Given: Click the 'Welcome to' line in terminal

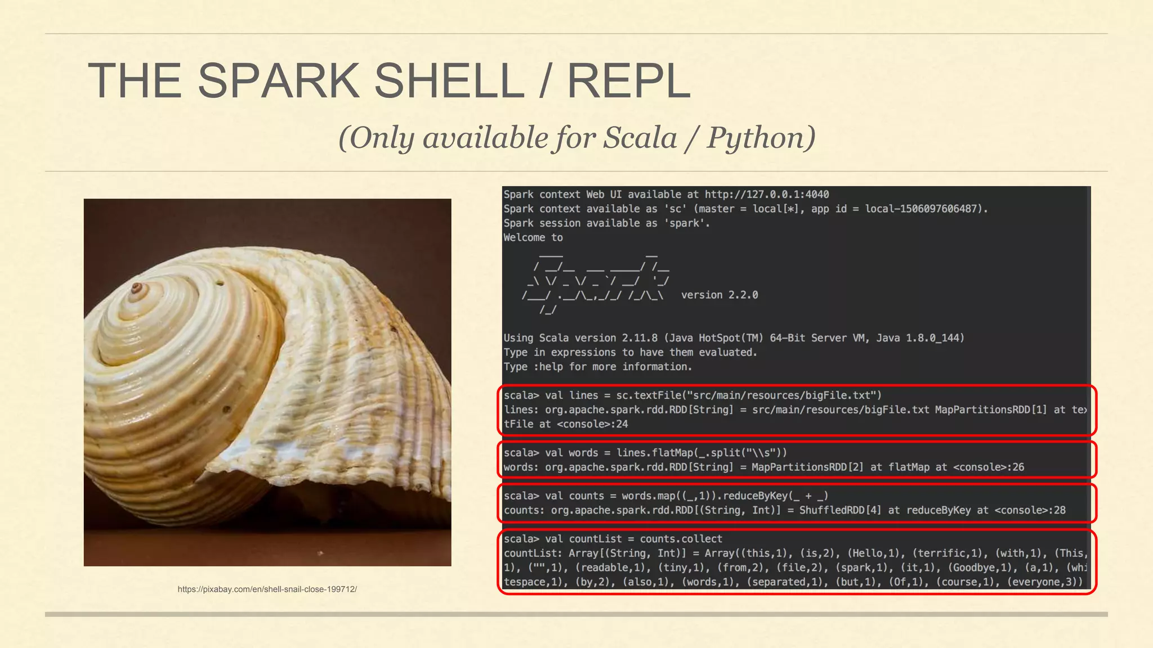Looking at the screenshot, I should point(533,237).
